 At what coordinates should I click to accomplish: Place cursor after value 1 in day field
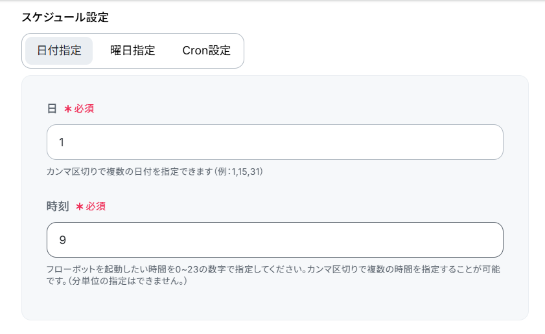click(x=65, y=142)
